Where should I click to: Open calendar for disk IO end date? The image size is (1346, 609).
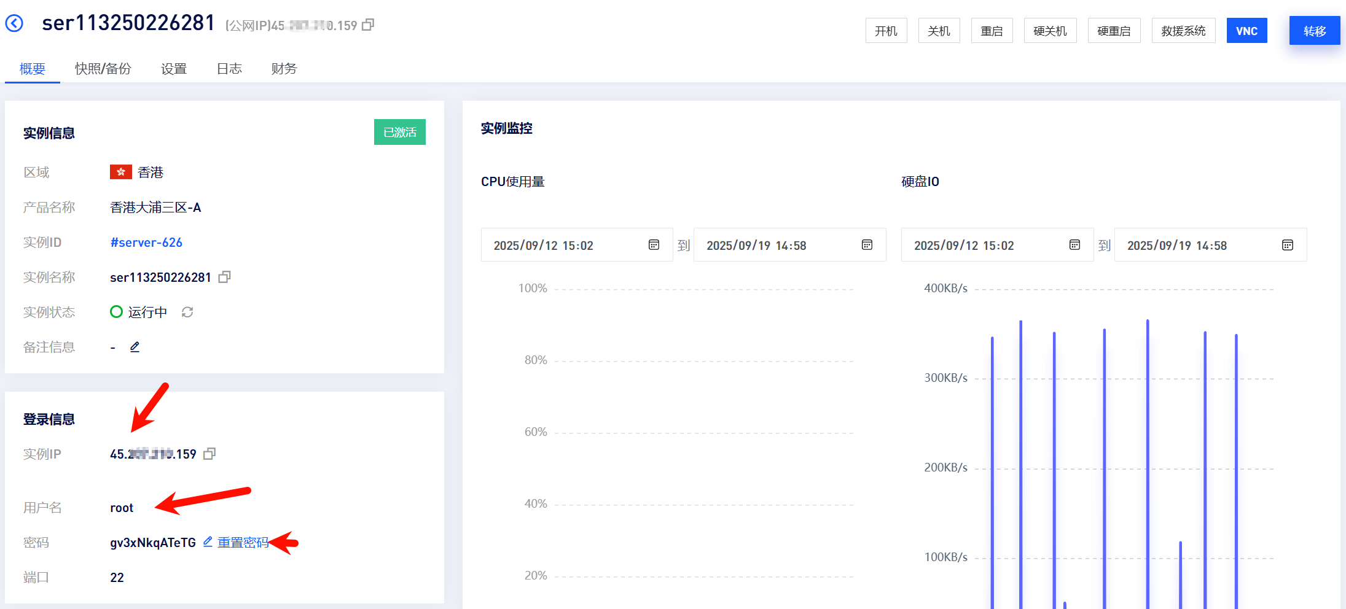pos(1288,245)
